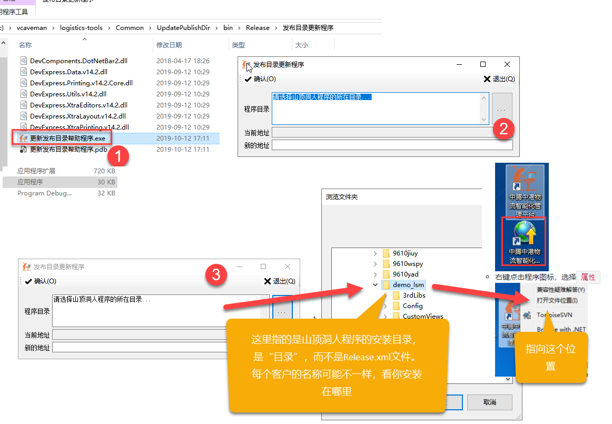The height and width of the screenshot is (424, 612).
Task: Select the 9610jiuy folder icon
Action: (386, 253)
